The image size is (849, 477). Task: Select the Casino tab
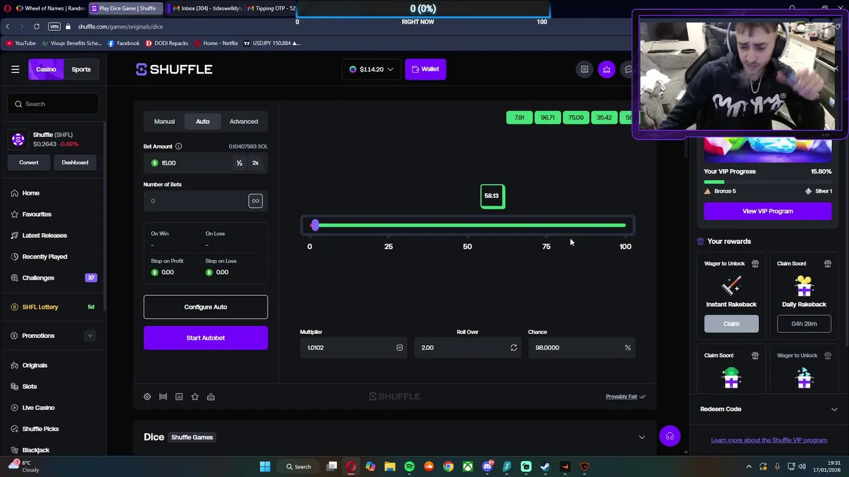coord(46,69)
